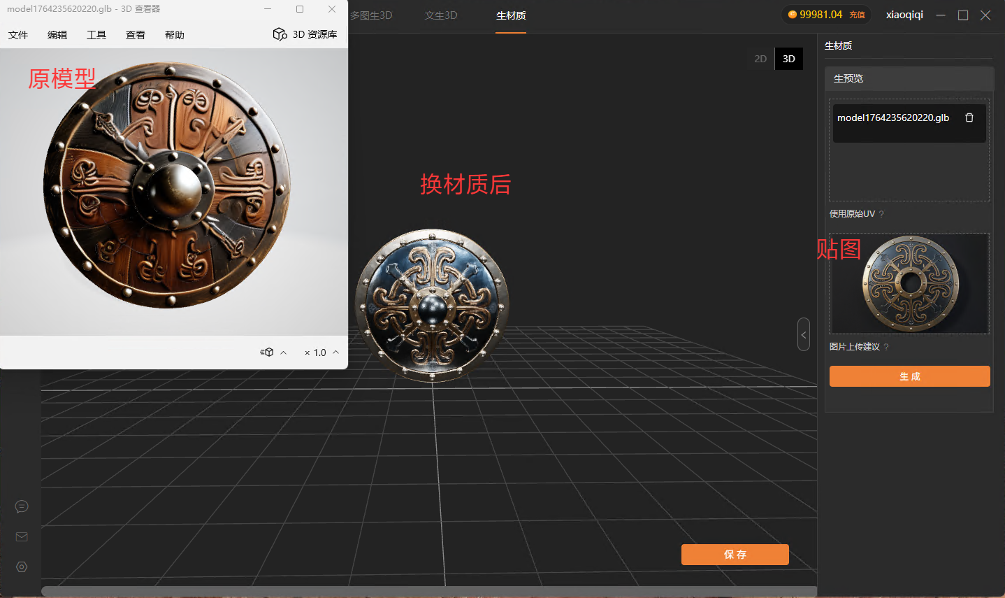The image size is (1005, 598).
Task: Select the shield texture image thumbnail
Action: tap(909, 283)
